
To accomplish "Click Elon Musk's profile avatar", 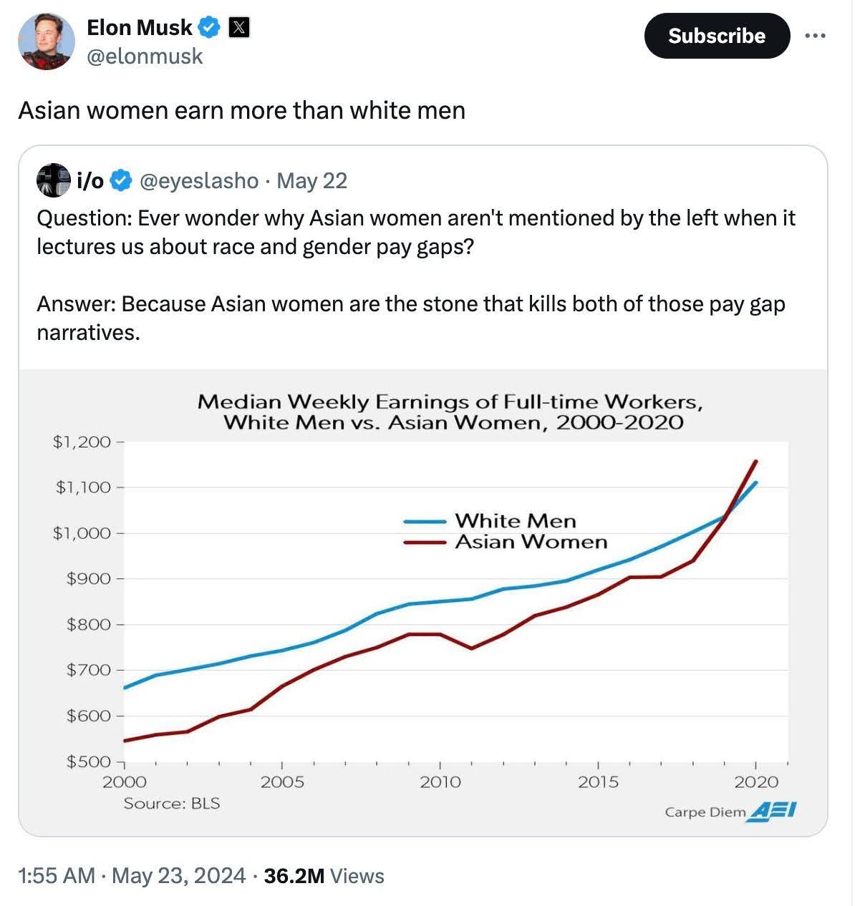I will 46,41.
